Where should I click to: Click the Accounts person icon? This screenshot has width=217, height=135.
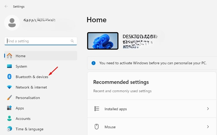[x=9, y=118]
